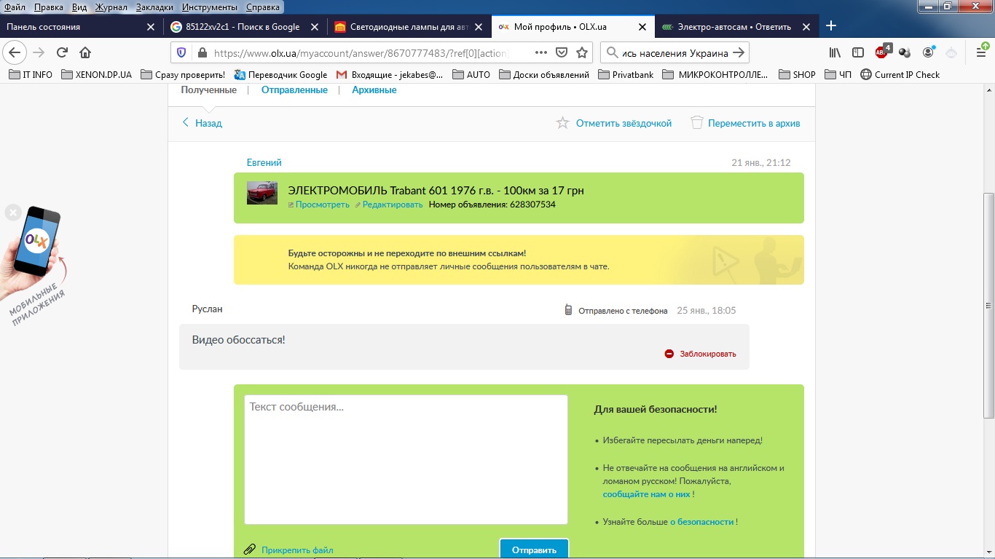This screenshot has height=559, width=995.
Task: Click into the message text field
Action: [406, 459]
